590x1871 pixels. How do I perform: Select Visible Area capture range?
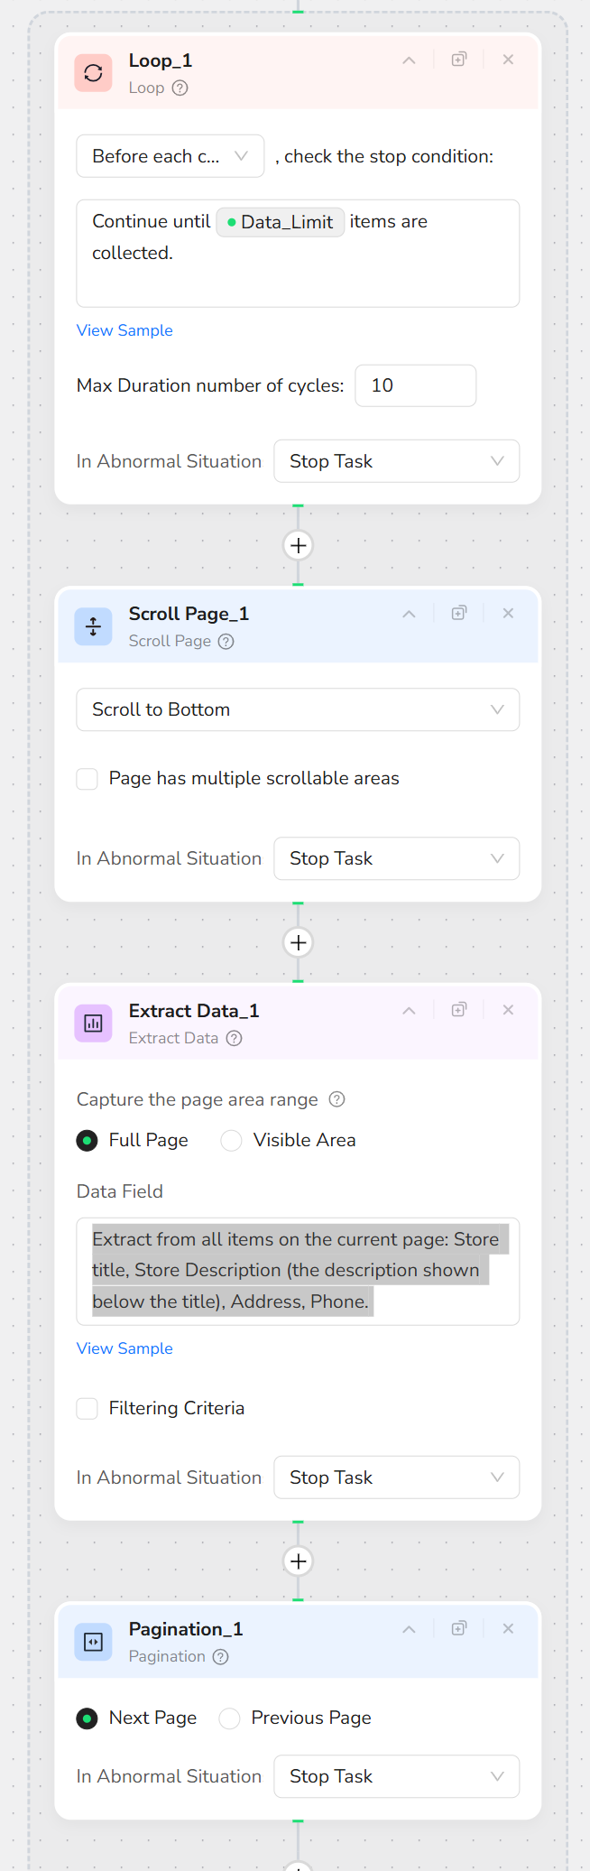click(232, 1141)
